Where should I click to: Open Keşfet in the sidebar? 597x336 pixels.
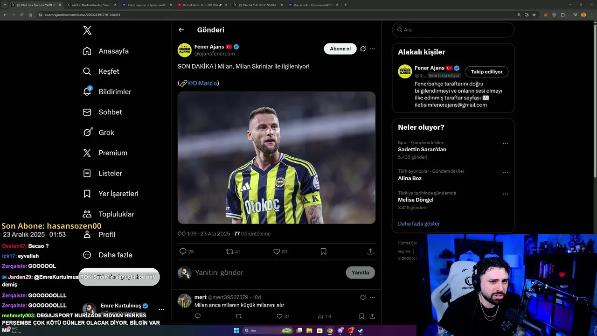[101, 71]
